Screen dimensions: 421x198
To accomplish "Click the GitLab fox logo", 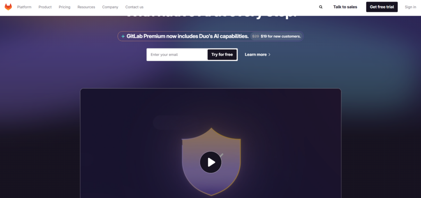I will [8, 7].
